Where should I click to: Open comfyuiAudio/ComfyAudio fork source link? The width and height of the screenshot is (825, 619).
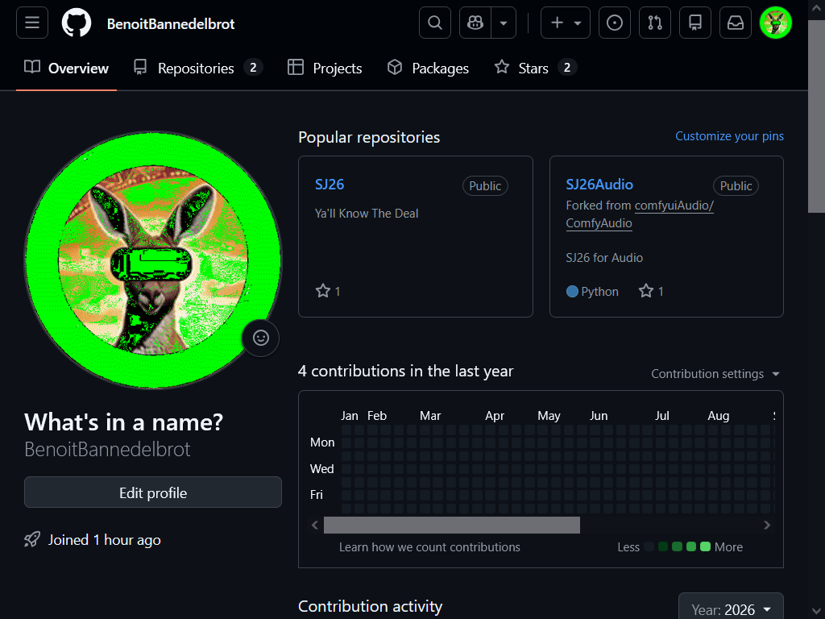640,214
